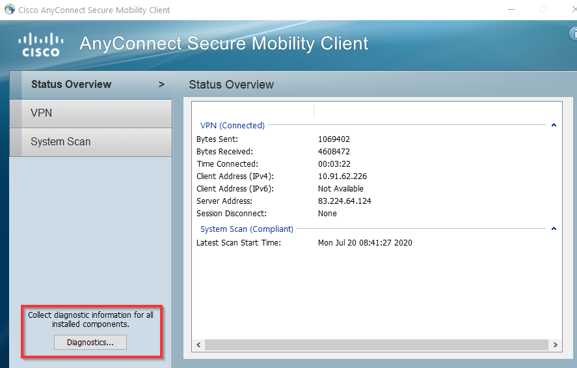Click the Session Disconnect: label
Image resolution: width=577 pixels, height=368 pixels.
[x=232, y=214]
